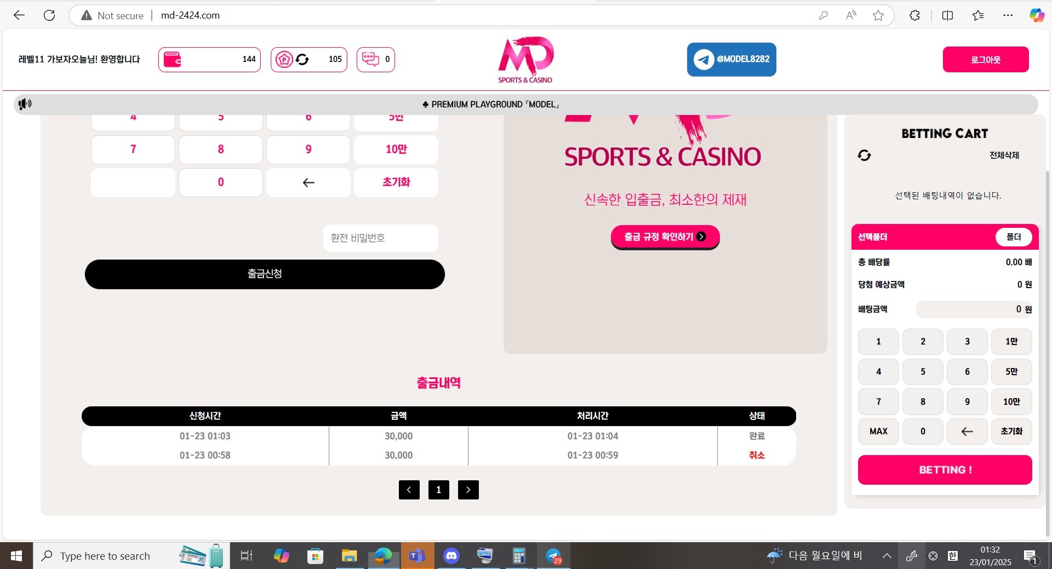The height and width of the screenshot is (569, 1052).
Task: Click the betting cart 5만 button
Action: coord(1011,371)
